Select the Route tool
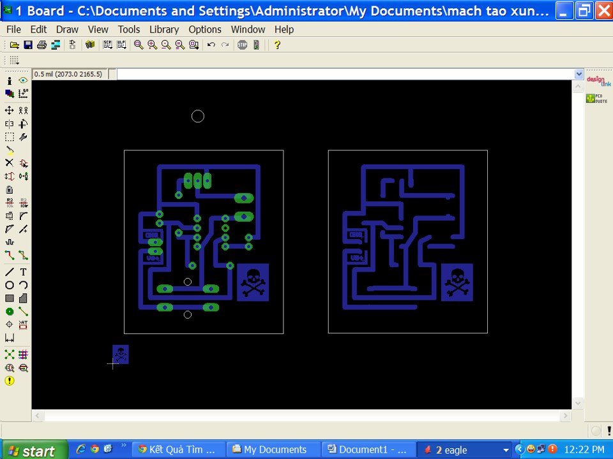613x459 pixels. point(10,256)
